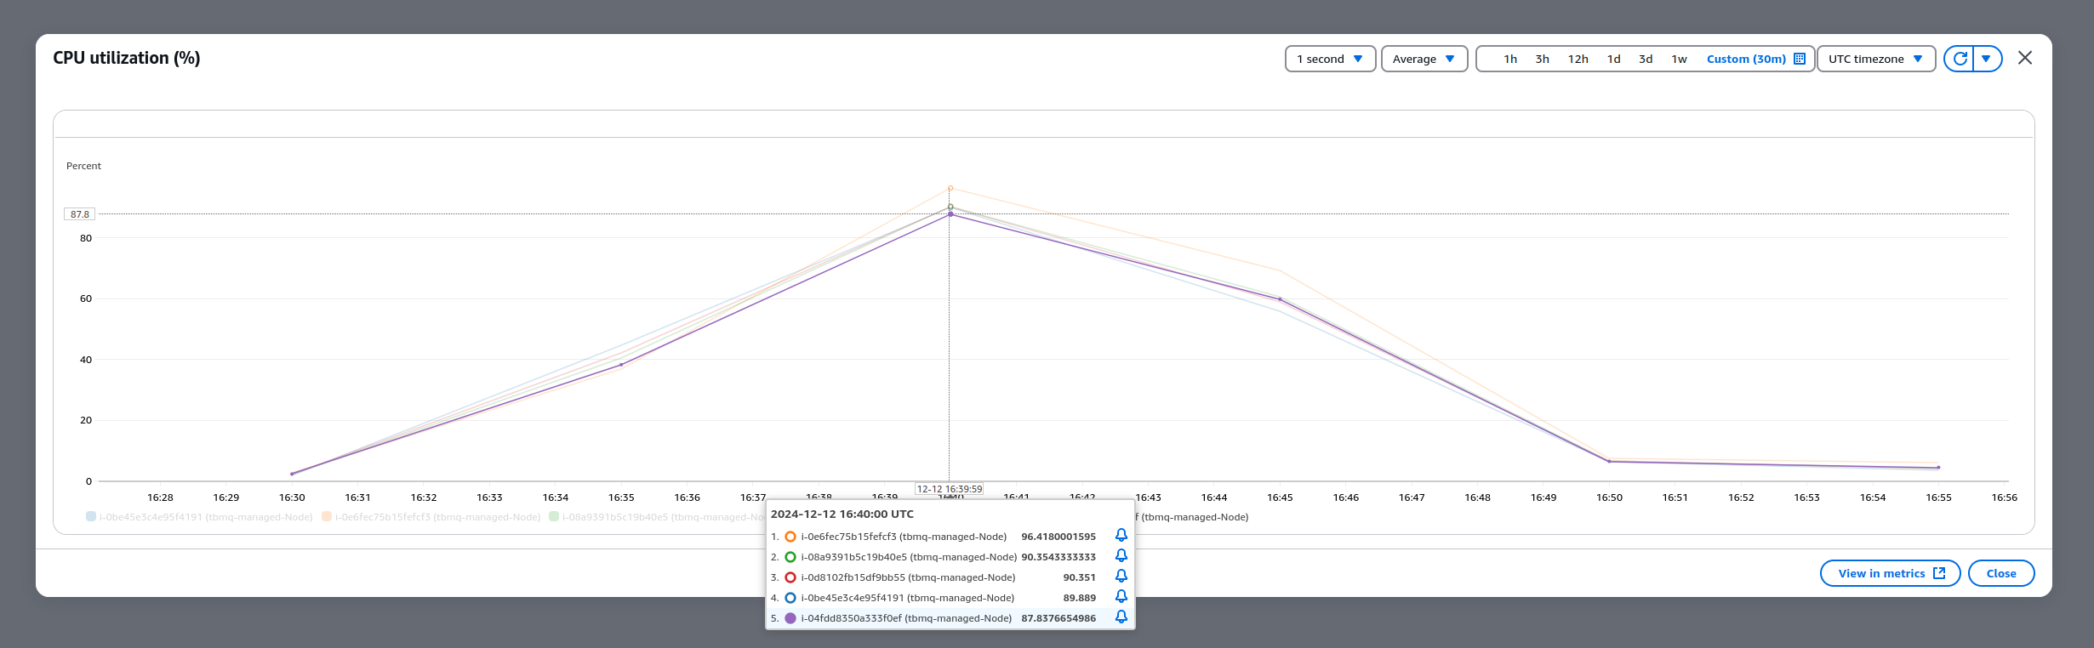Image resolution: width=2094 pixels, height=648 pixels.
Task: Select the 3h time range
Action: 1542,59
